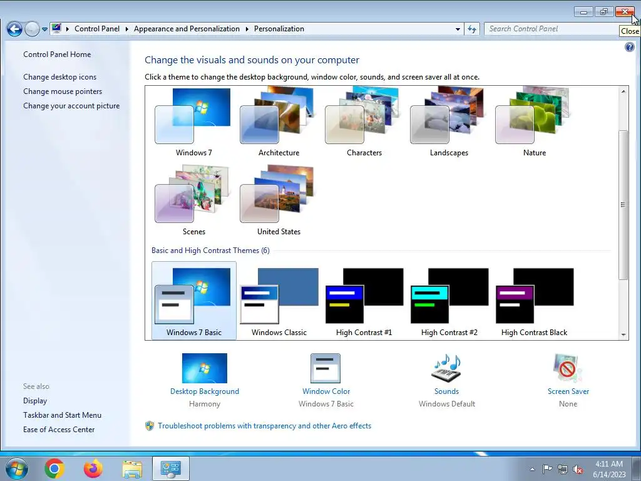641x481 pixels.
Task: Click the theme list scrollbar thumb
Action: pyautogui.click(x=623, y=205)
